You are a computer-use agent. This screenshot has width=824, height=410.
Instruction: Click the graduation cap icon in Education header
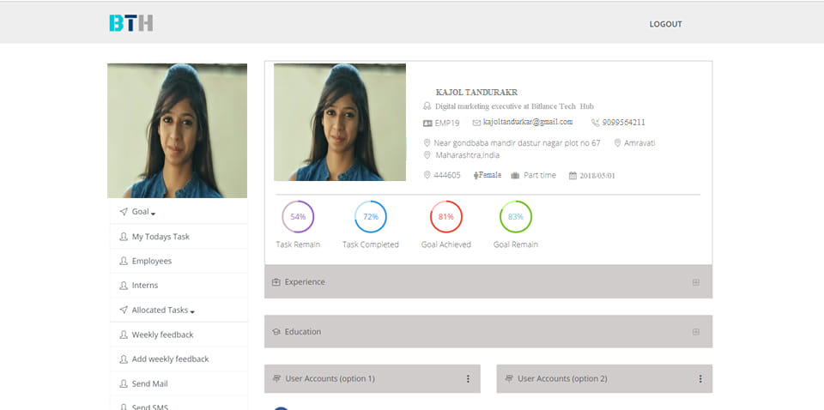click(x=276, y=332)
